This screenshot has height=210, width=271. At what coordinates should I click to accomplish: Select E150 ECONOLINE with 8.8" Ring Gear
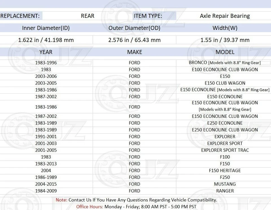(x=225, y=90)
